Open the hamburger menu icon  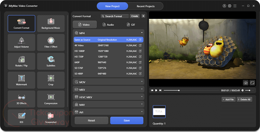(x=235, y=6)
